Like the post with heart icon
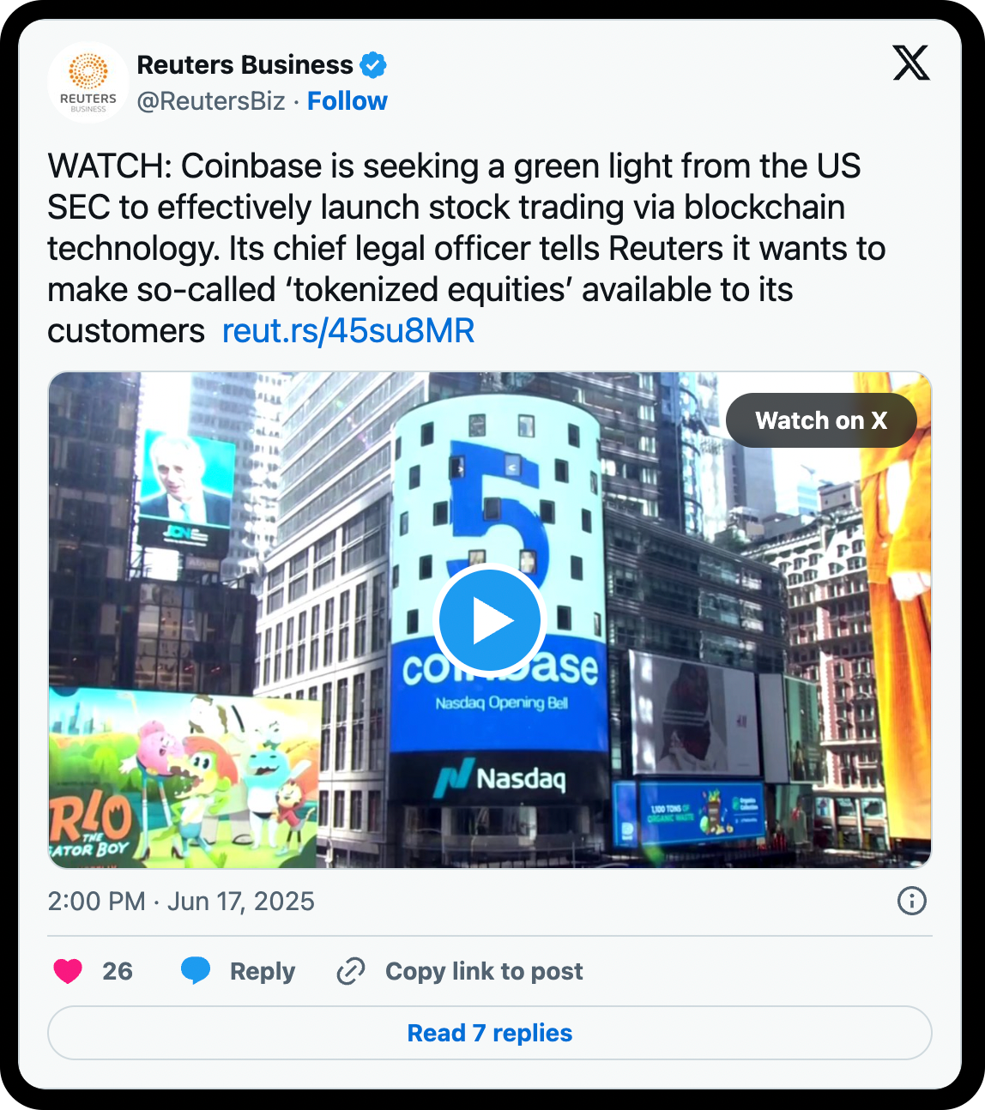The image size is (985, 1110). coord(68,971)
